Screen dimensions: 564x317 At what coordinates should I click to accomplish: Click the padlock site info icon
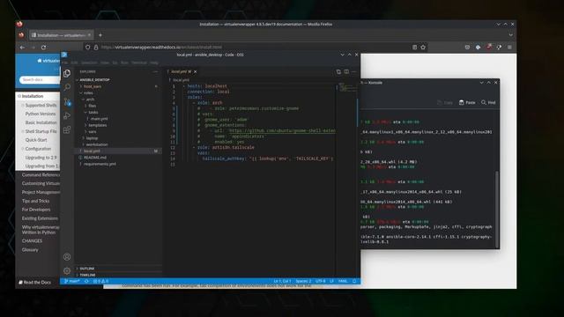[96, 47]
